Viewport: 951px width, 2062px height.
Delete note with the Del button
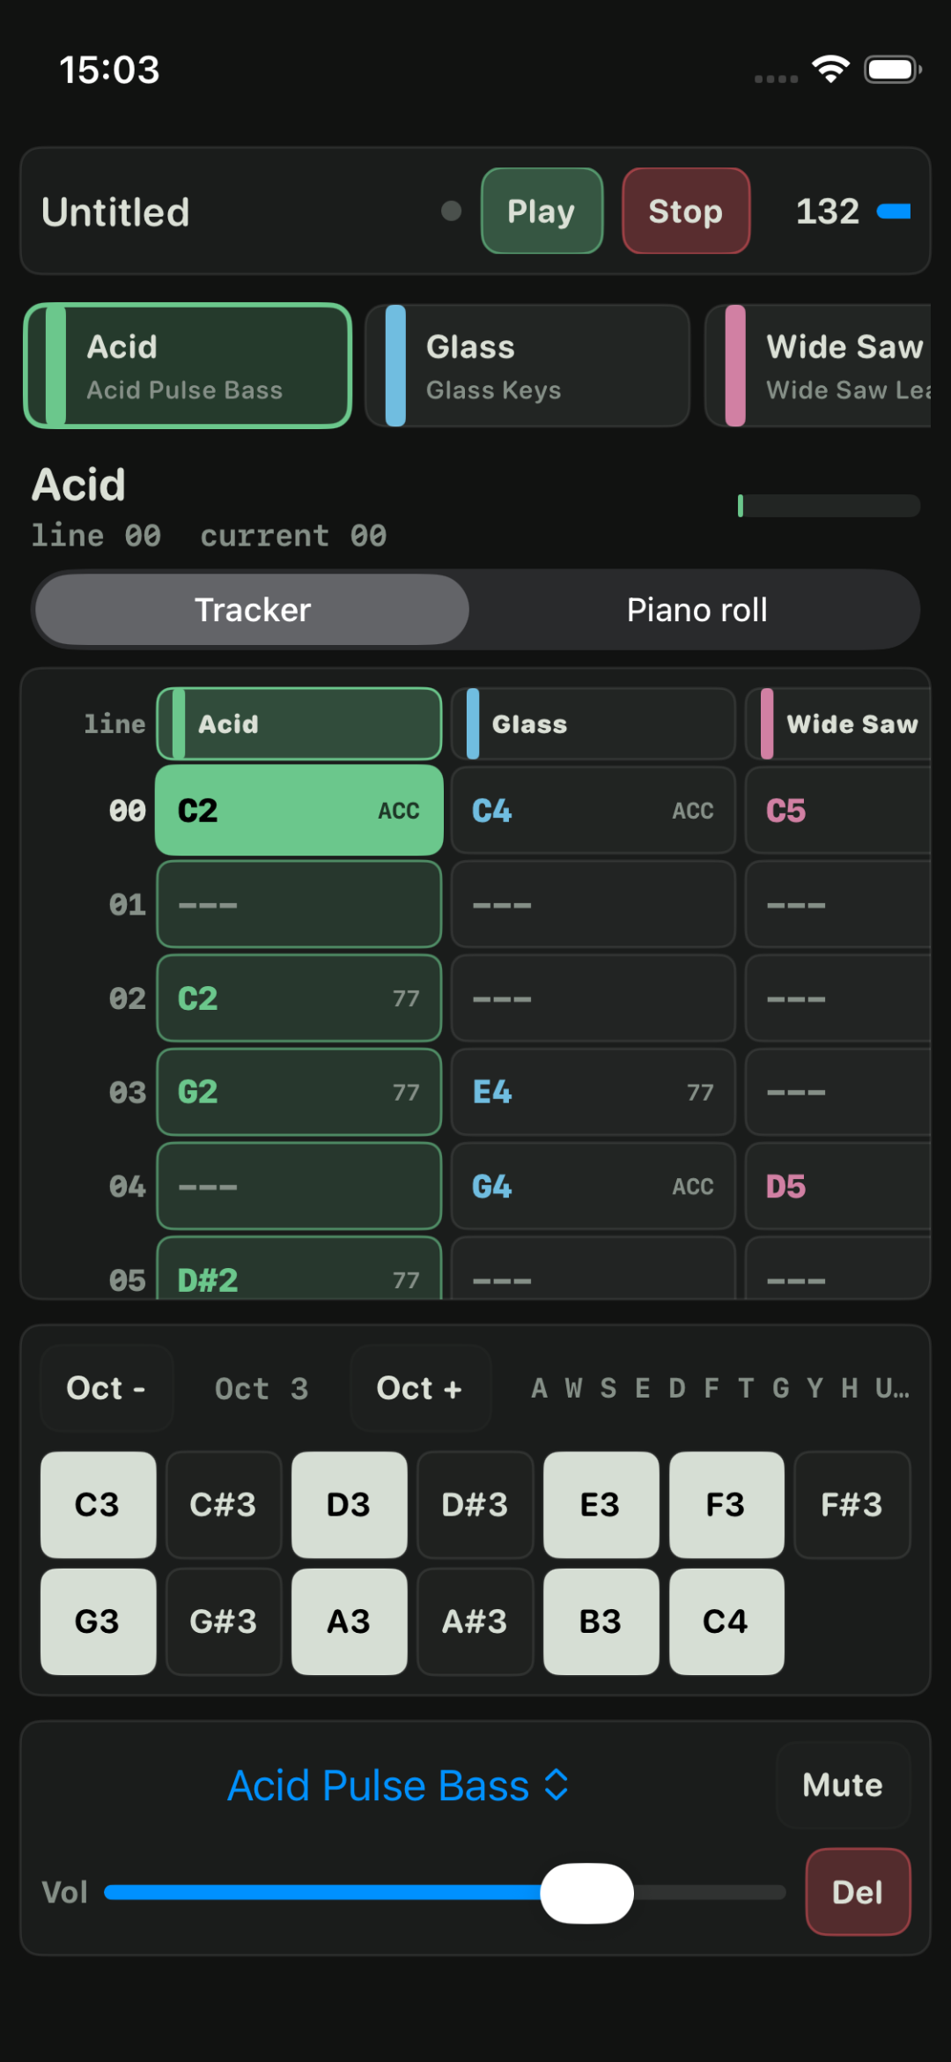[858, 1892]
